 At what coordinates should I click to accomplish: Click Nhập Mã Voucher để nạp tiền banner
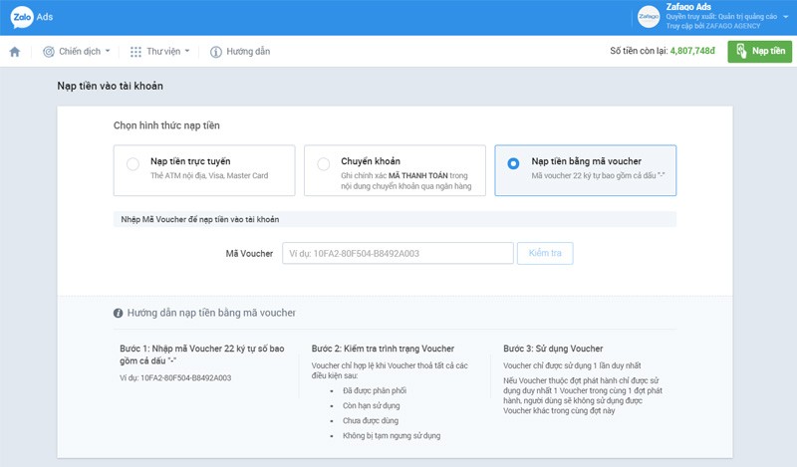[x=395, y=219]
